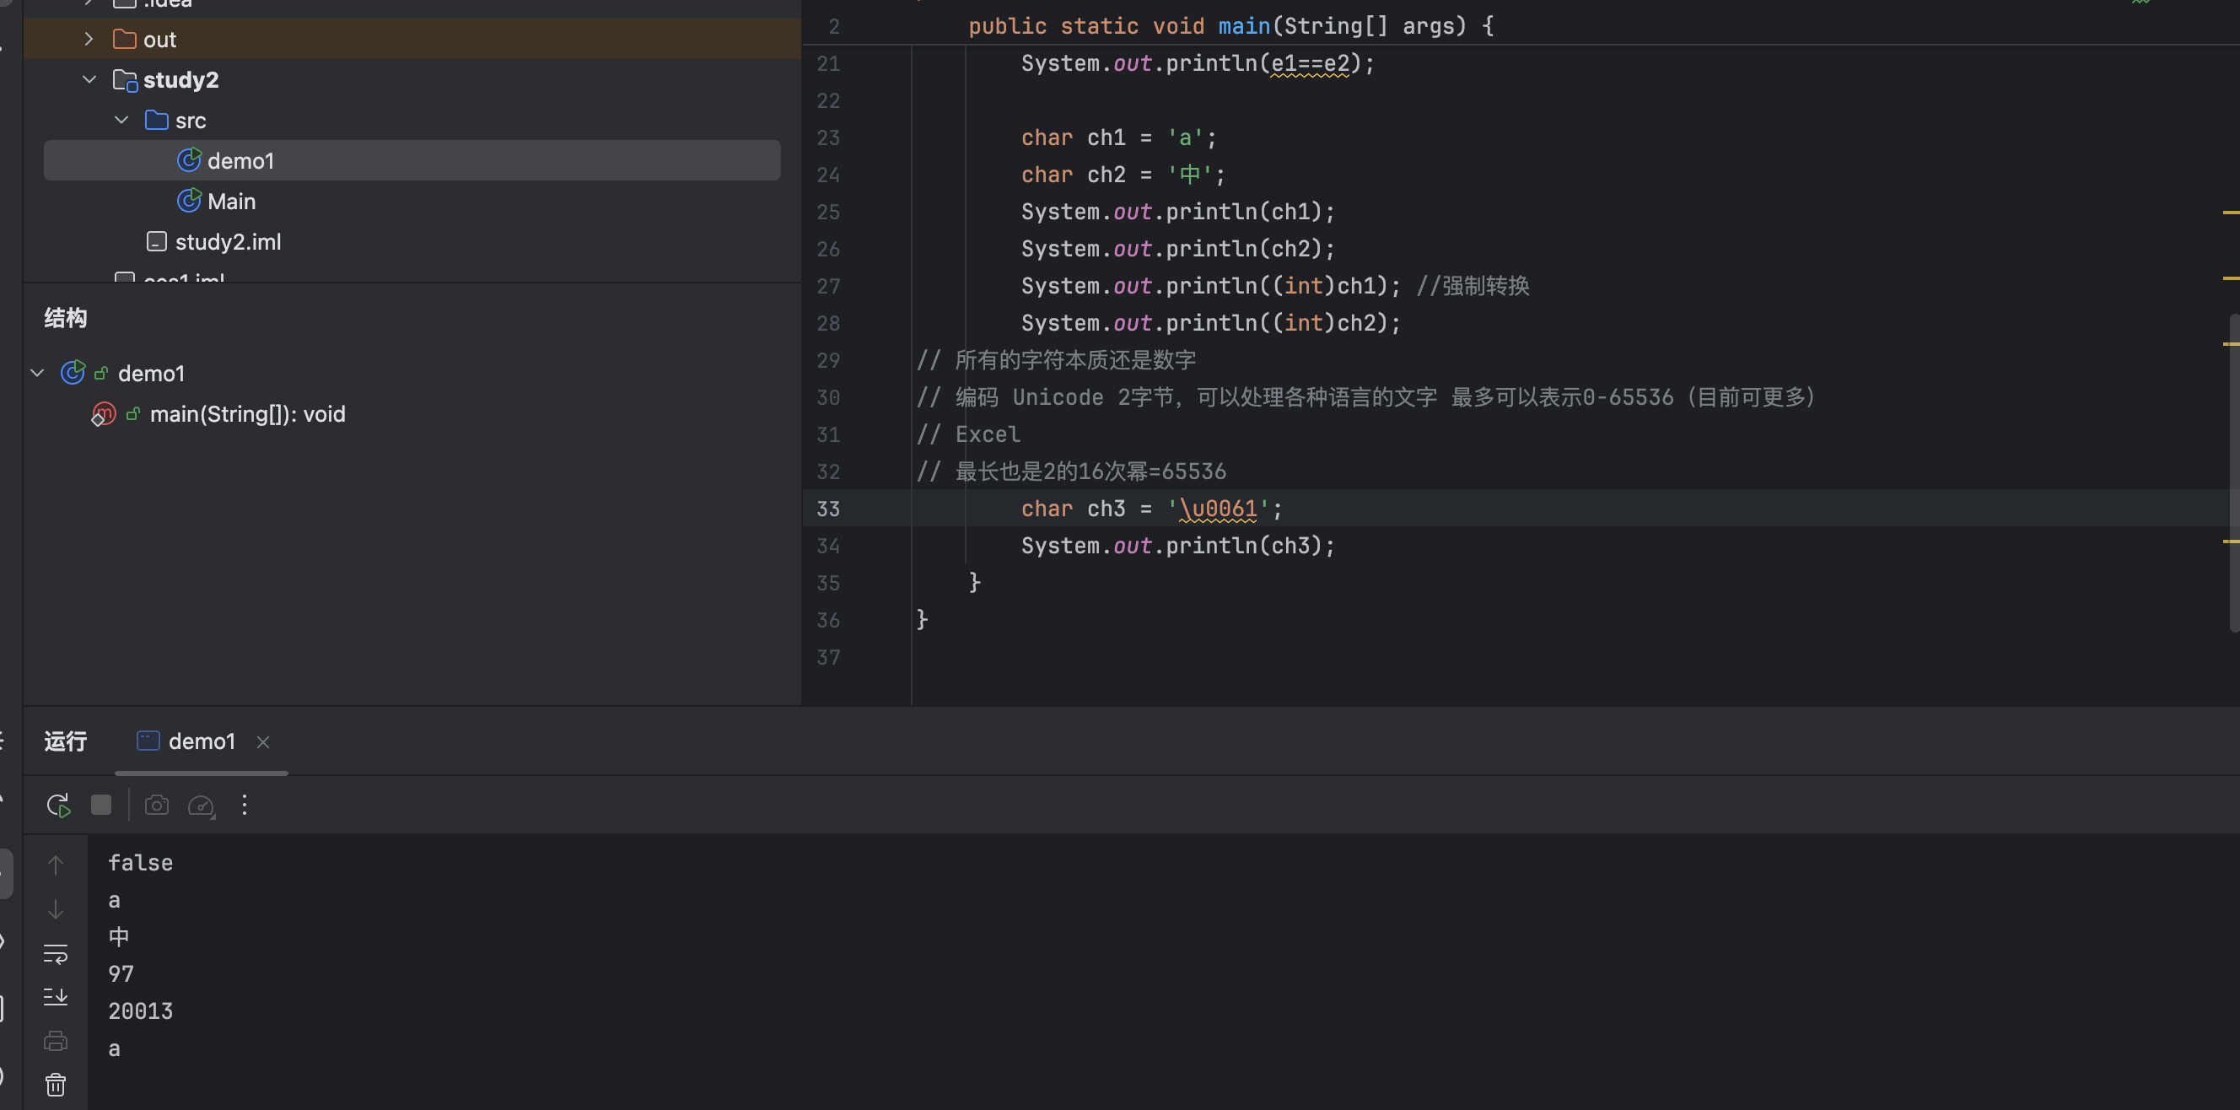Stop the running process

[101, 806]
